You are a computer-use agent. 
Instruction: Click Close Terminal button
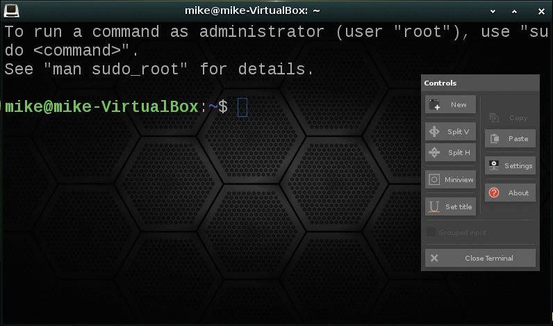click(480, 258)
